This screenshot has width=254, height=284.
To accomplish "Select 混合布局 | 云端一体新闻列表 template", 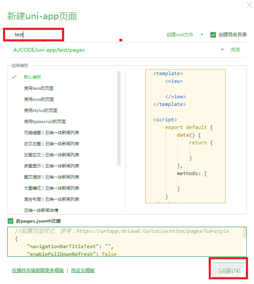I will pos(51,199).
